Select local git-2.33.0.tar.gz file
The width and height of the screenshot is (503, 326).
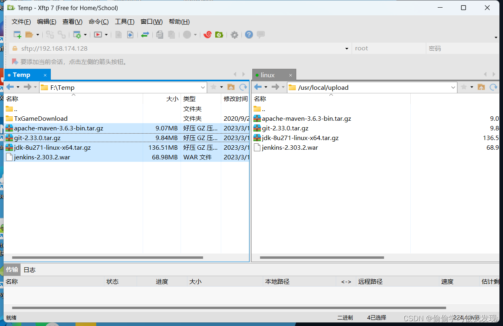point(37,138)
